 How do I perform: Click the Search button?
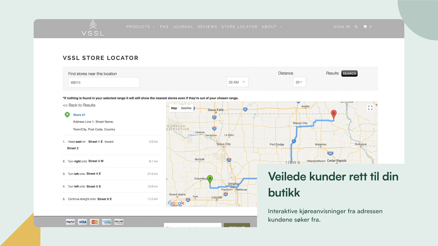(349, 74)
